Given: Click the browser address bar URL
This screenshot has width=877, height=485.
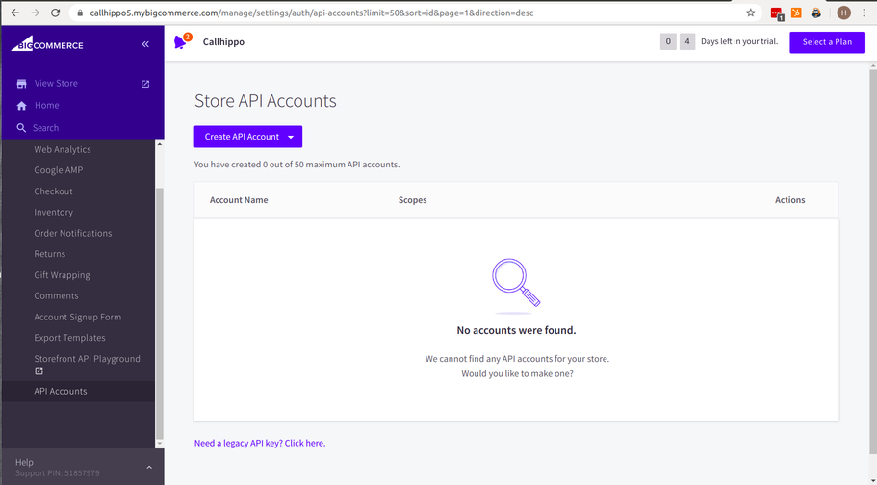Looking at the screenshot, I should pyautogui.click(x=312, y=13).
